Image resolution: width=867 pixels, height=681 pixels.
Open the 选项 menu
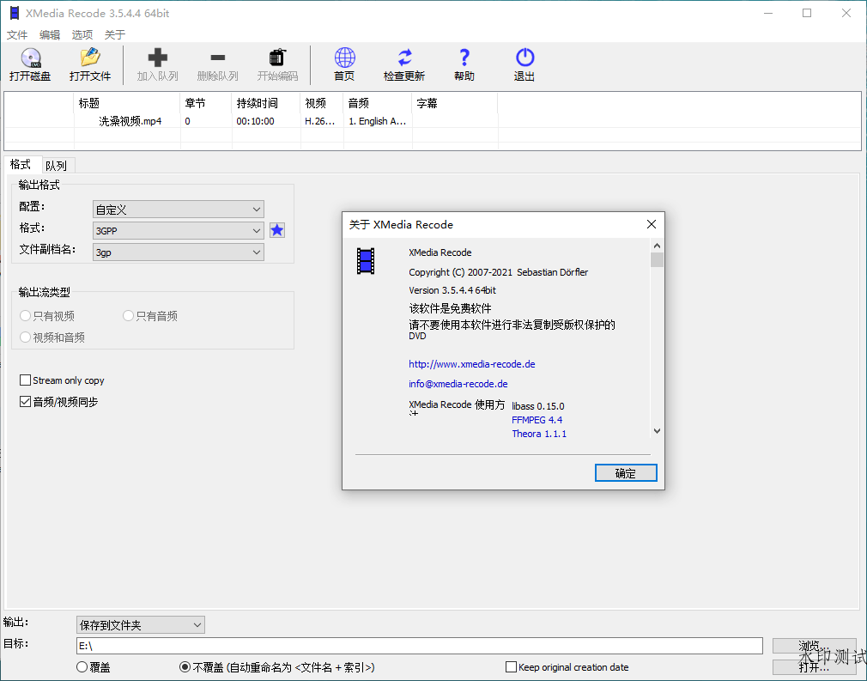pyautogui.click(x=82, y=35)
